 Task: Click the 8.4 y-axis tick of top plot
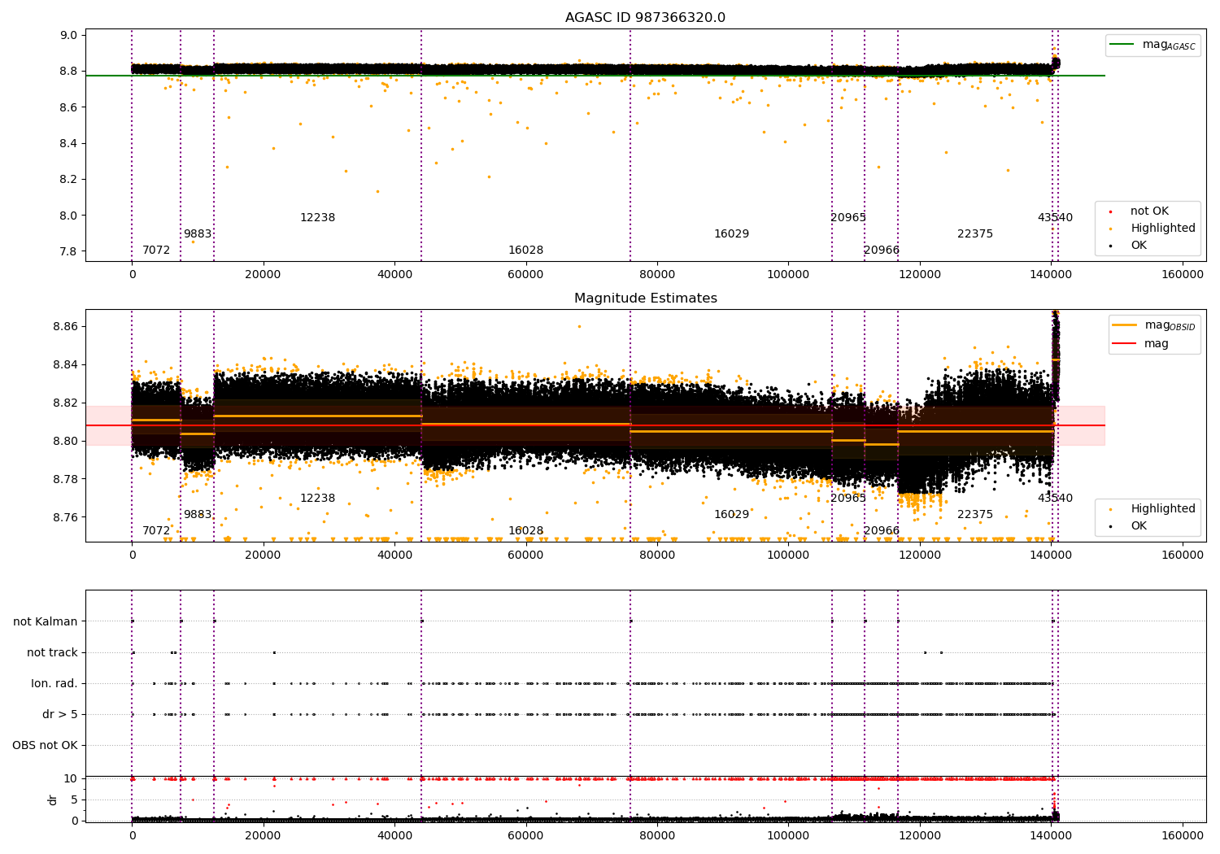click(x=68, y=144)
